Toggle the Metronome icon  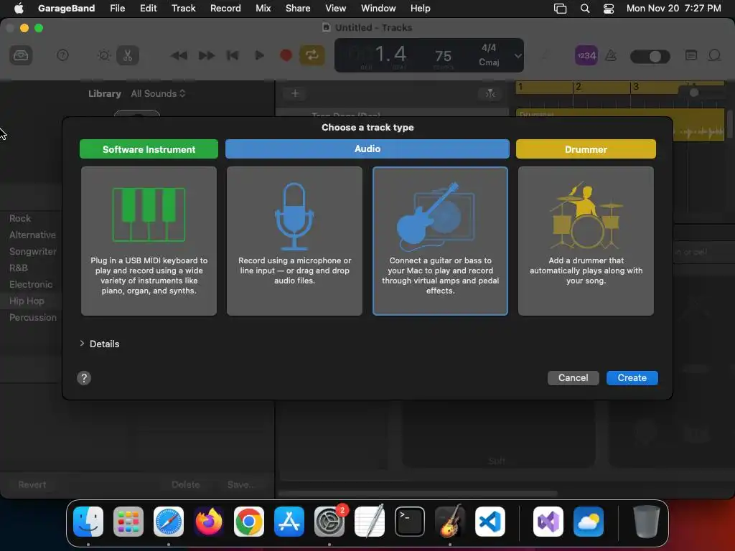click(611, 56)
